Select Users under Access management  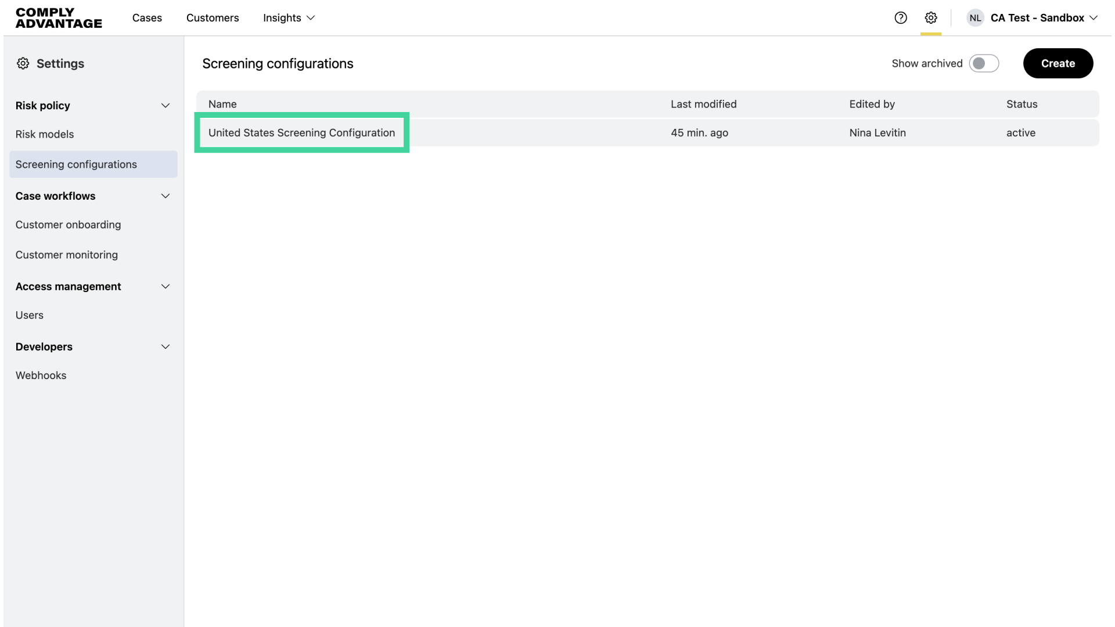[x=30, y=315]
